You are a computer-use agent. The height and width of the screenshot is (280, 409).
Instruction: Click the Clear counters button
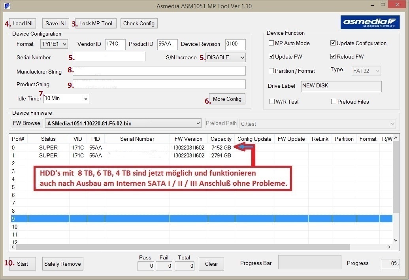211,264
